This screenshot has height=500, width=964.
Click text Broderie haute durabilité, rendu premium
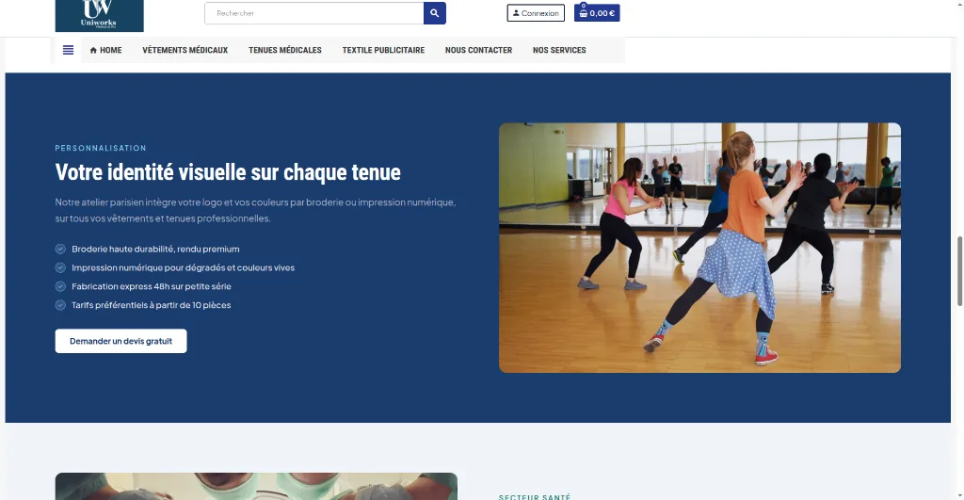tap(155, 250)
